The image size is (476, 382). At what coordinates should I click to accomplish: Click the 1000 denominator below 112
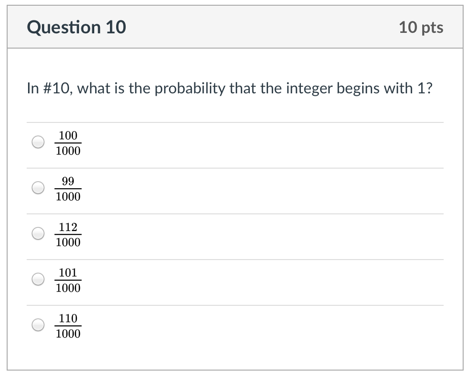click(68, 242)
